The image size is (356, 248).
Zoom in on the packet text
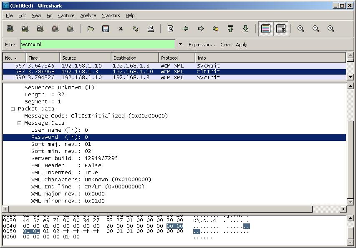(x=301, y=29)
